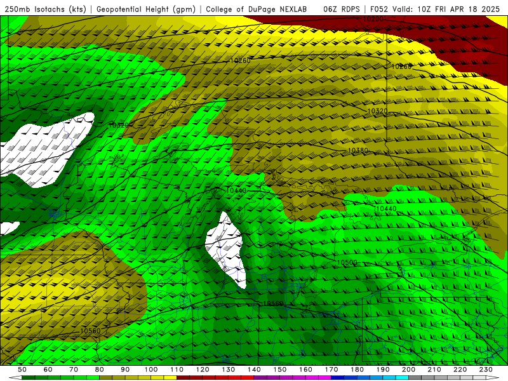The height and width of the screenshot is (381, 508).
Task: Click the 70 value on the color scale
Action: click(74, 370)
